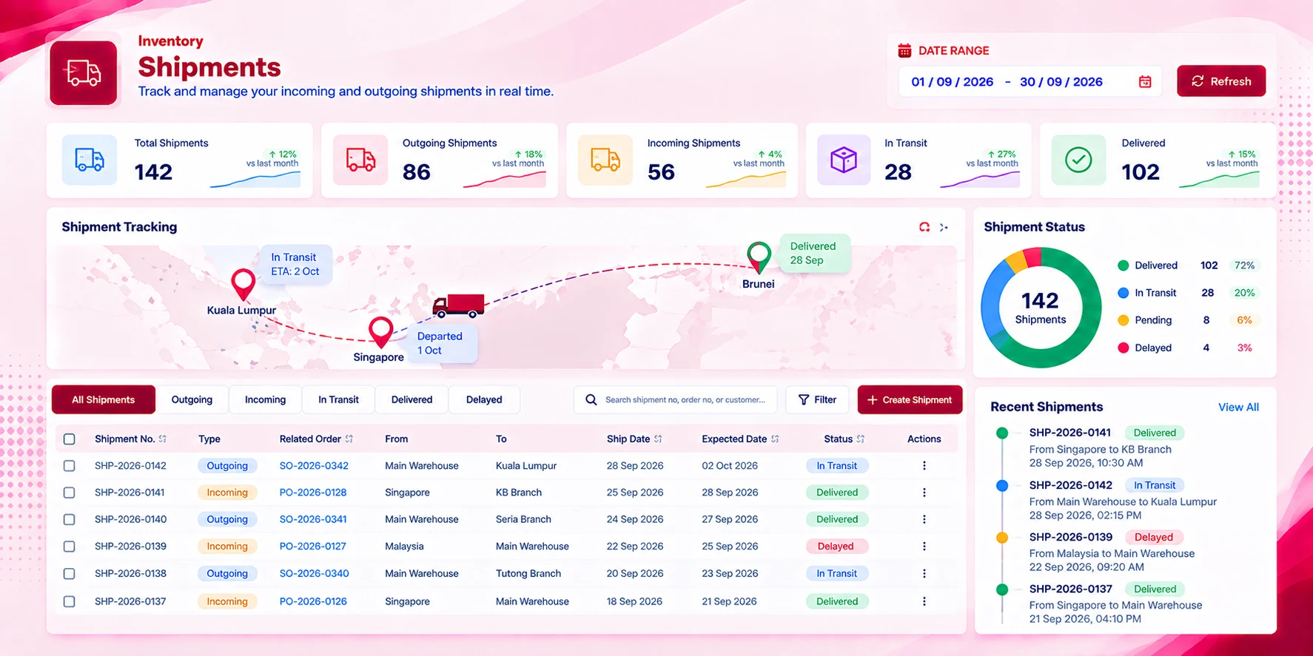Sort by Related Order column arrows
Viewport: 1313px width, 656px height.
[x=349, y=439]
